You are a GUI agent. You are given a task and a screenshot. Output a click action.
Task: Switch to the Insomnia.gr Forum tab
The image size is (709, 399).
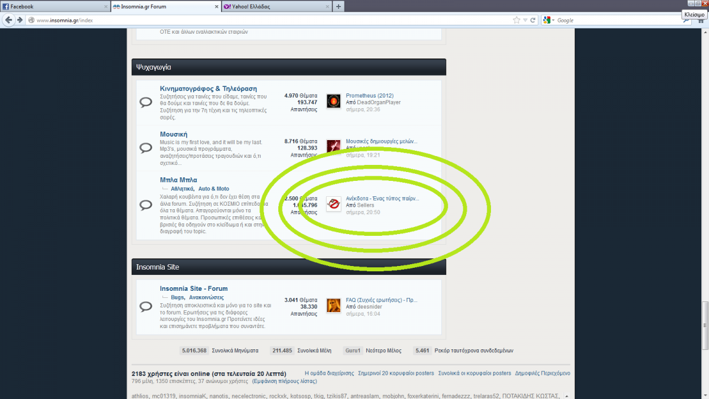tap(166, 7)
